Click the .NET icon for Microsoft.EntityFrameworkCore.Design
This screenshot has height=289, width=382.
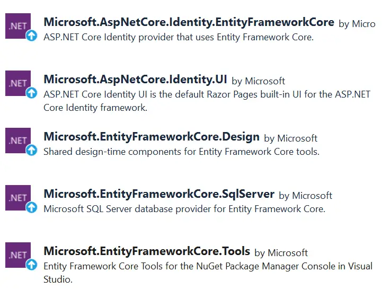click(x=18, y=141)
